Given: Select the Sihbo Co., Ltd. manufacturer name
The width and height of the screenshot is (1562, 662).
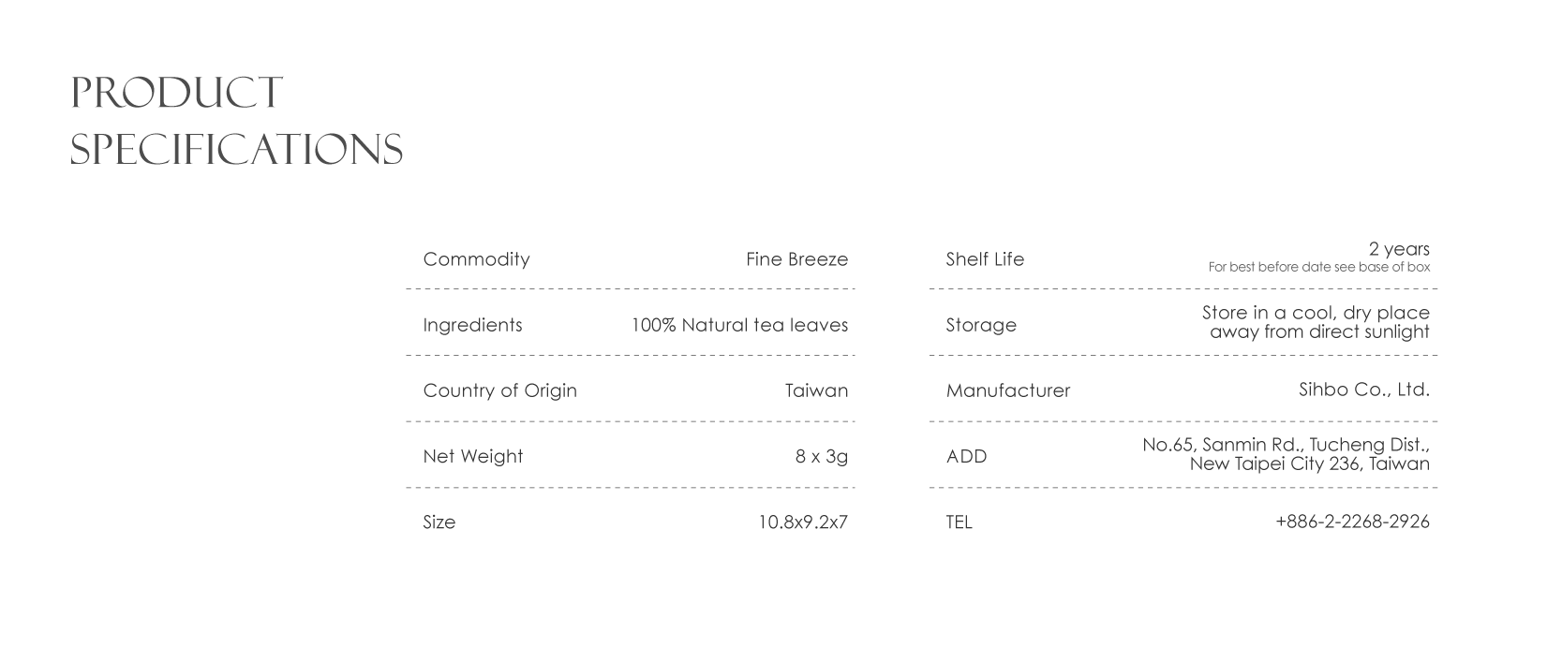Looking at the screenshot, I should [1363, 390].
